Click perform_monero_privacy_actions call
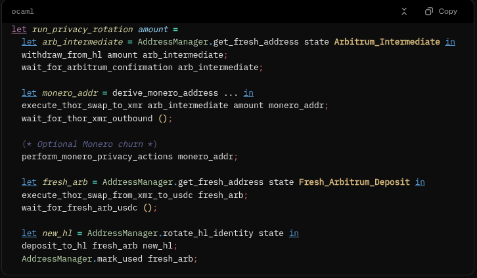 pos(97,157)
